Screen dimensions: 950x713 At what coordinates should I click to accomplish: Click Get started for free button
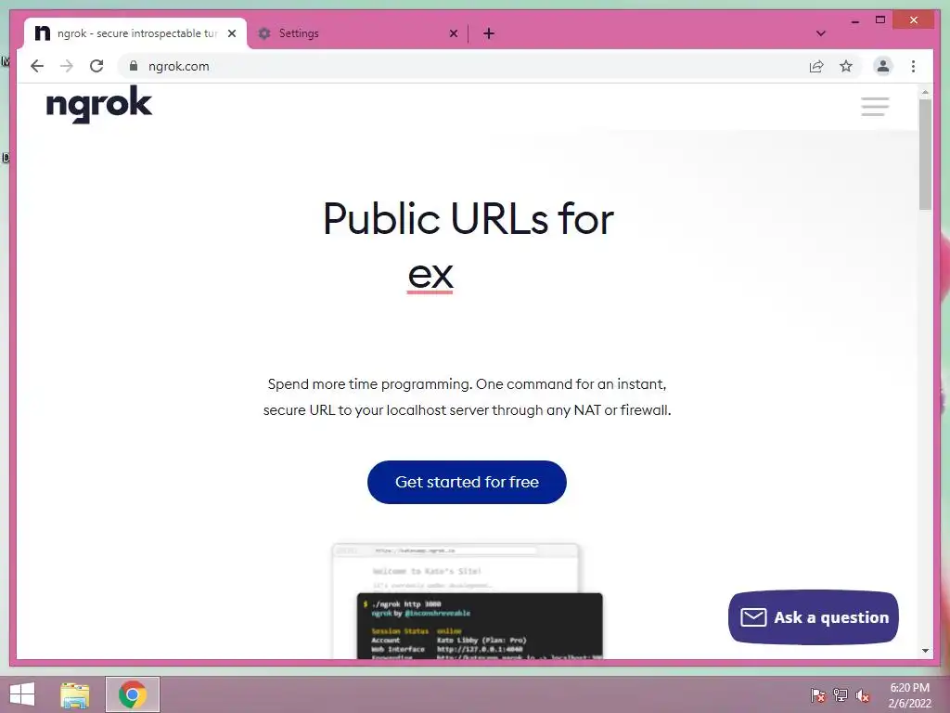(x=467, y=482)
